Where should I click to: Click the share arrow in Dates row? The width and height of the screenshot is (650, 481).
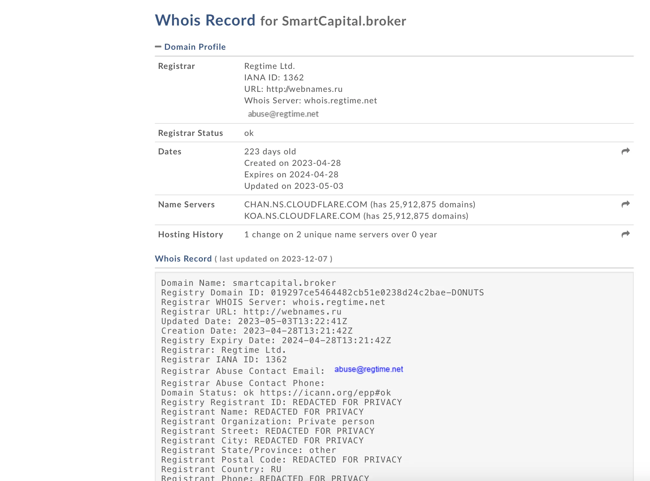[625, 151]
